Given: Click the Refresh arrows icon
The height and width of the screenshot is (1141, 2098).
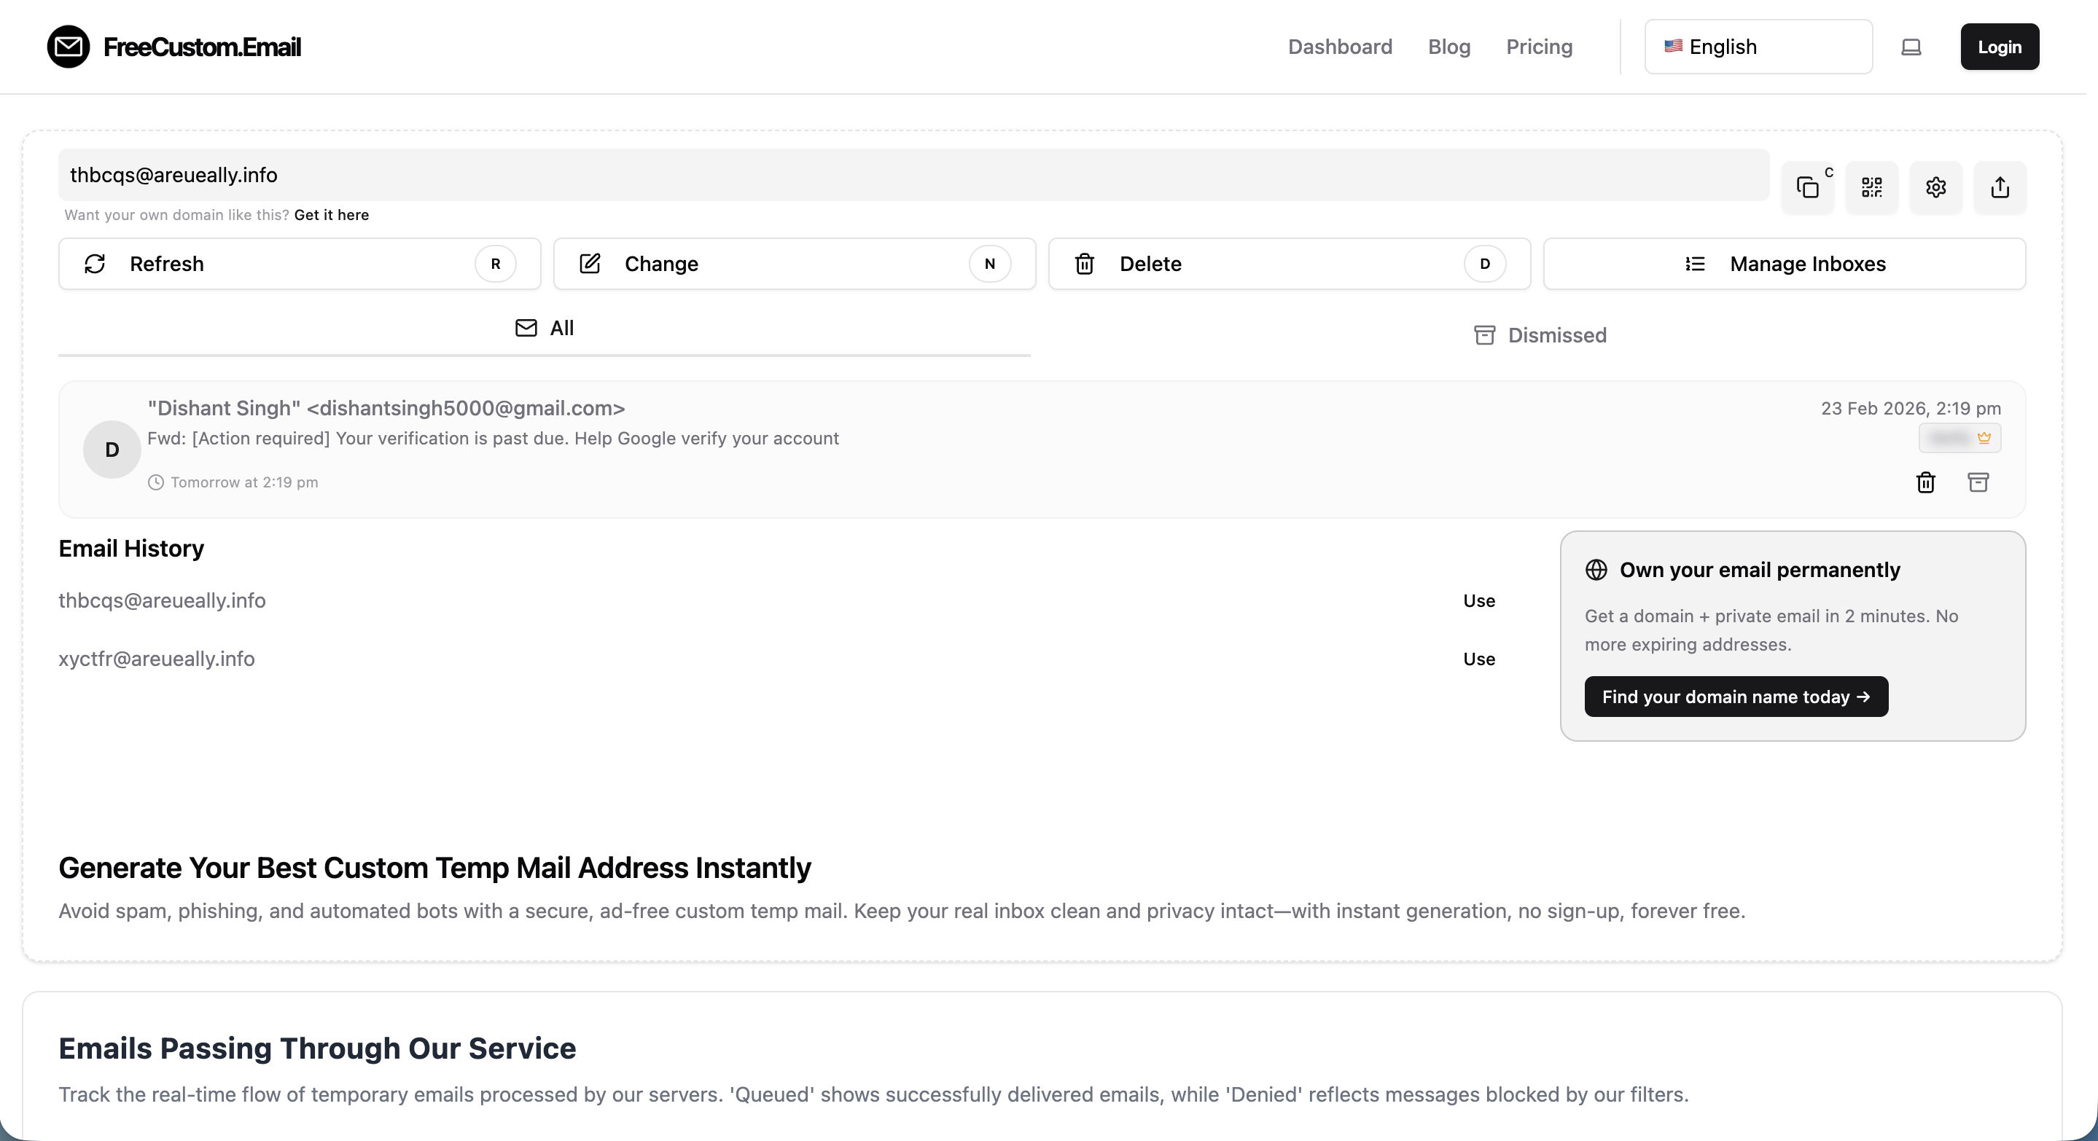Looking at the screenshot, I should (x=95, y=264).
